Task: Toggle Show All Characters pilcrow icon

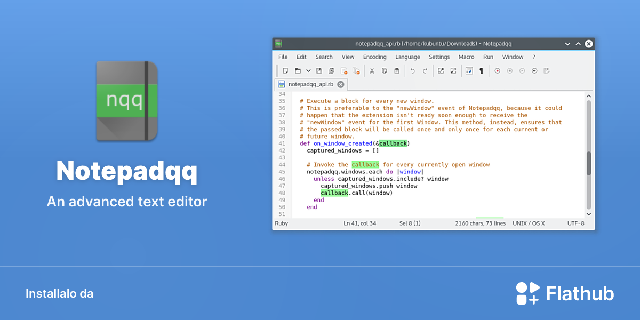Action: coord(481,70)
